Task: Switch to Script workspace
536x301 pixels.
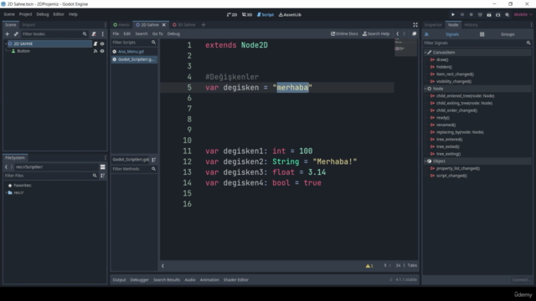Action: coord(265,15)
